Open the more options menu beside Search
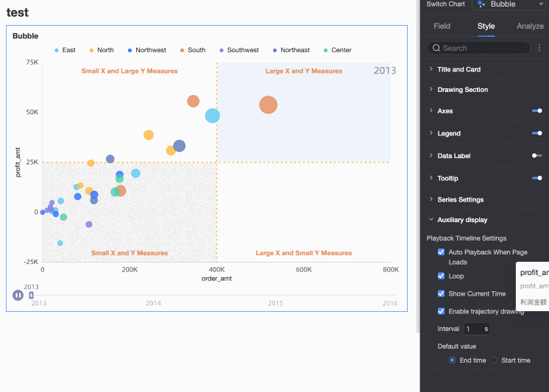549x392 pixels. click(x=539, y=48)
